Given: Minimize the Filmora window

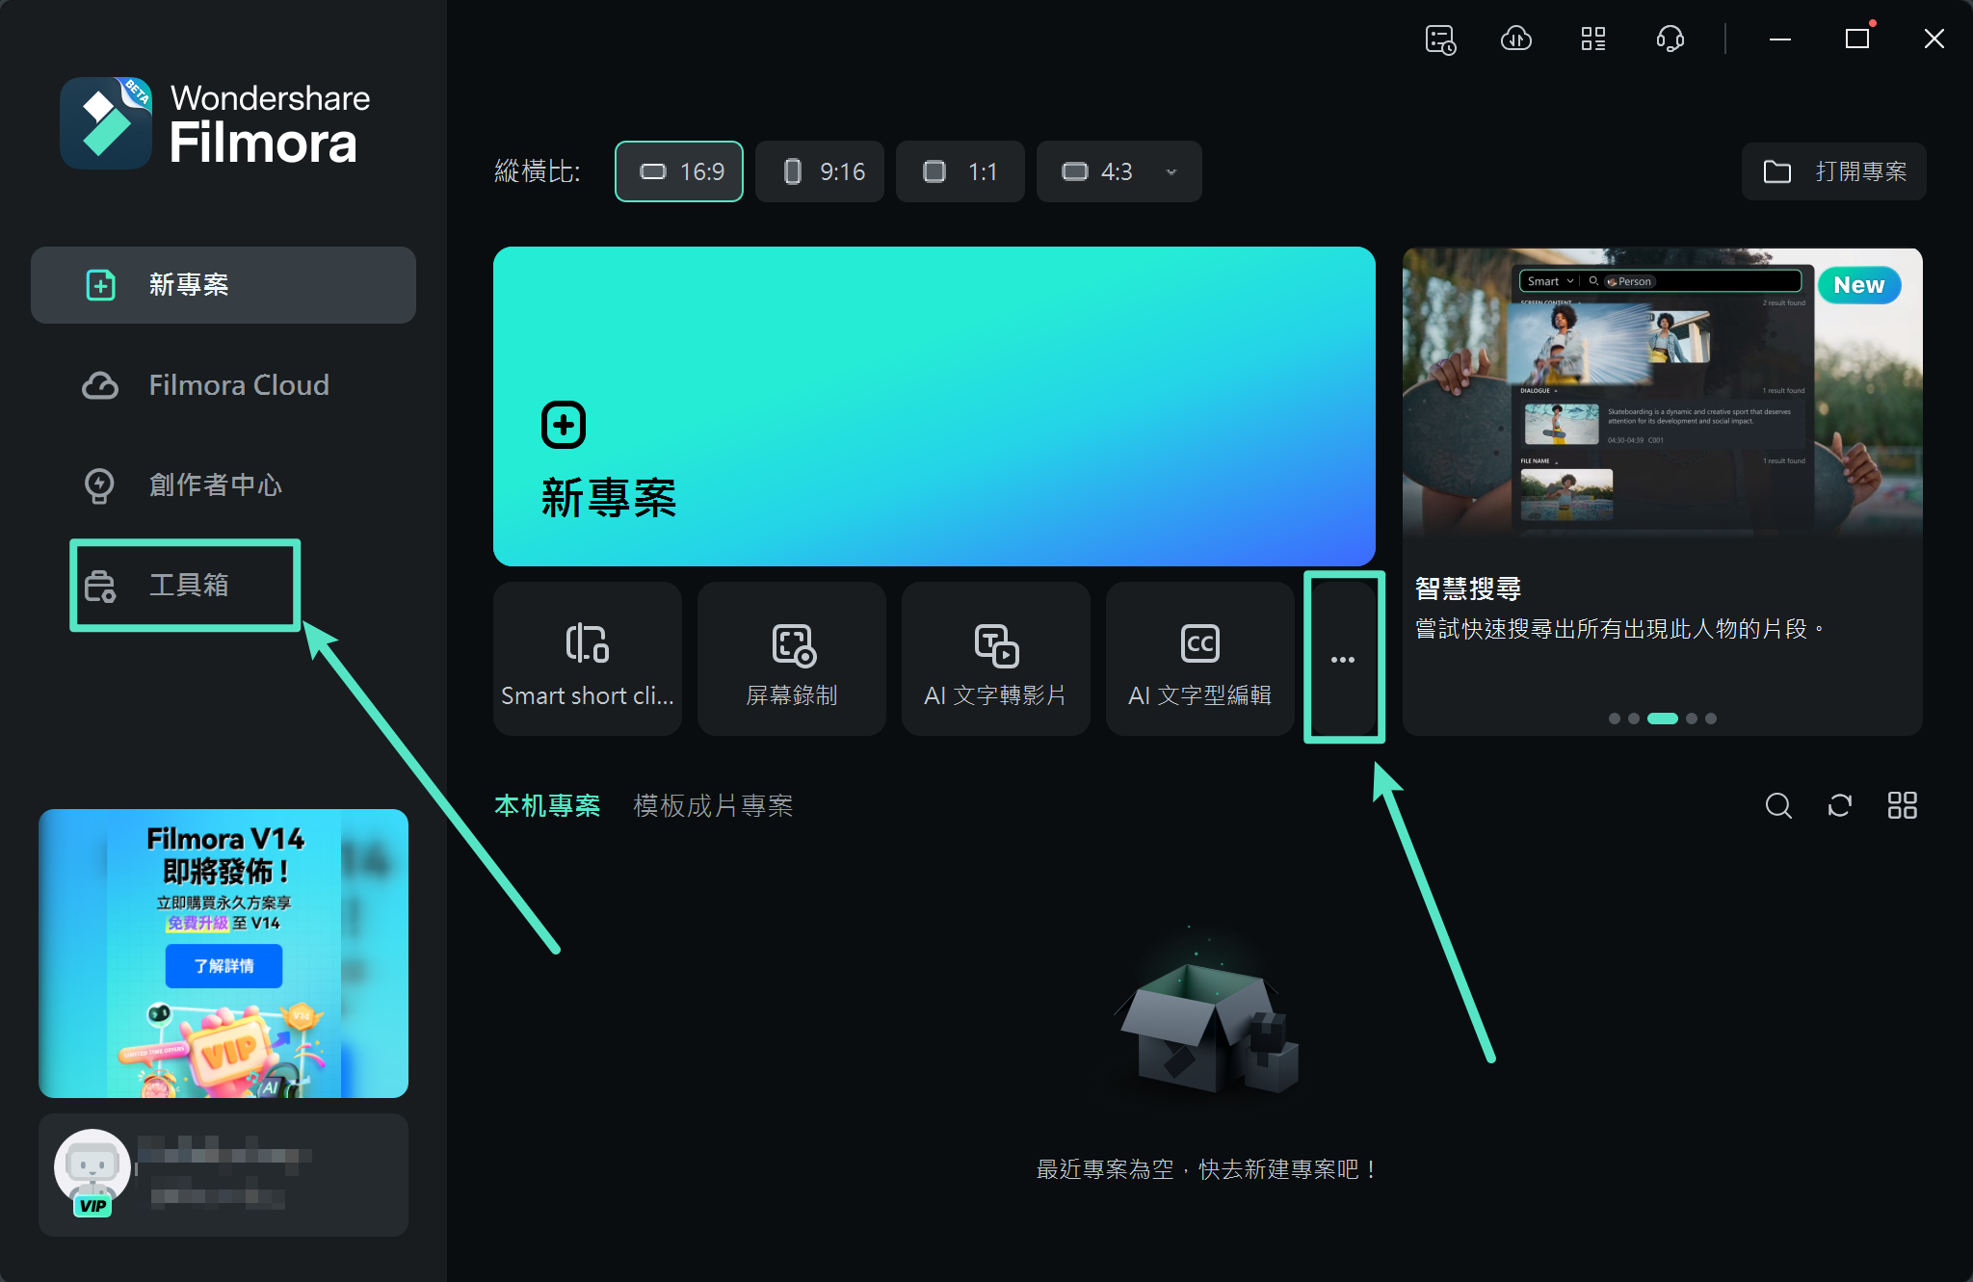Looking at the screenshot, I should 1780,39.
